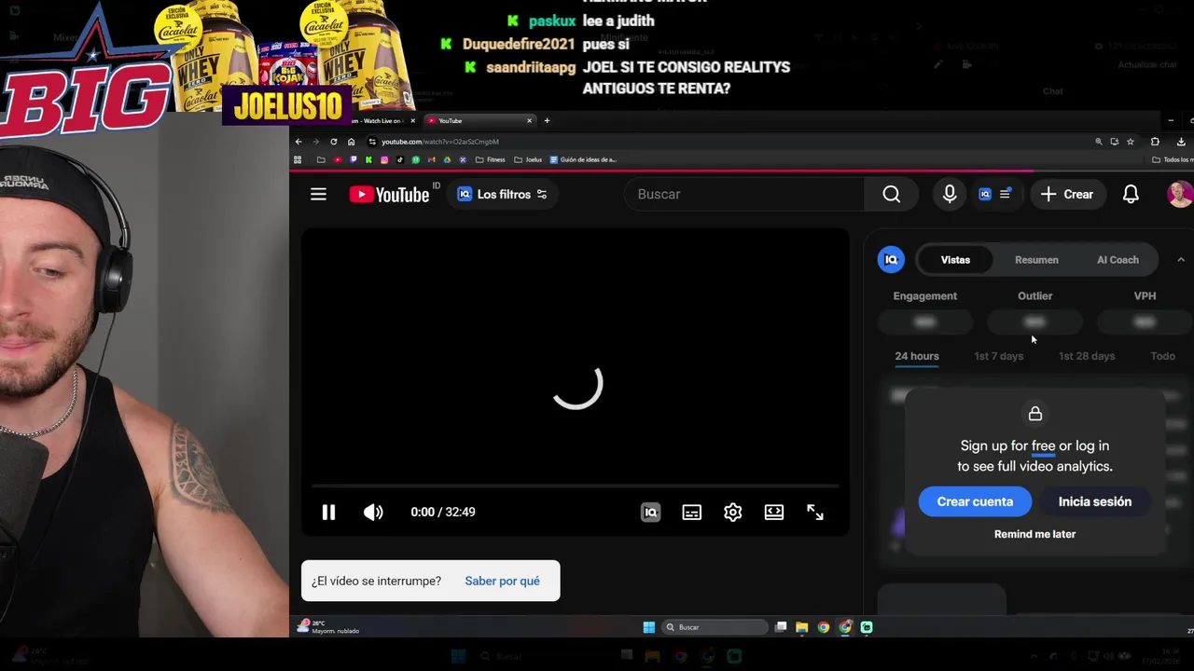Select the 1st 28 days tab

1087,356
